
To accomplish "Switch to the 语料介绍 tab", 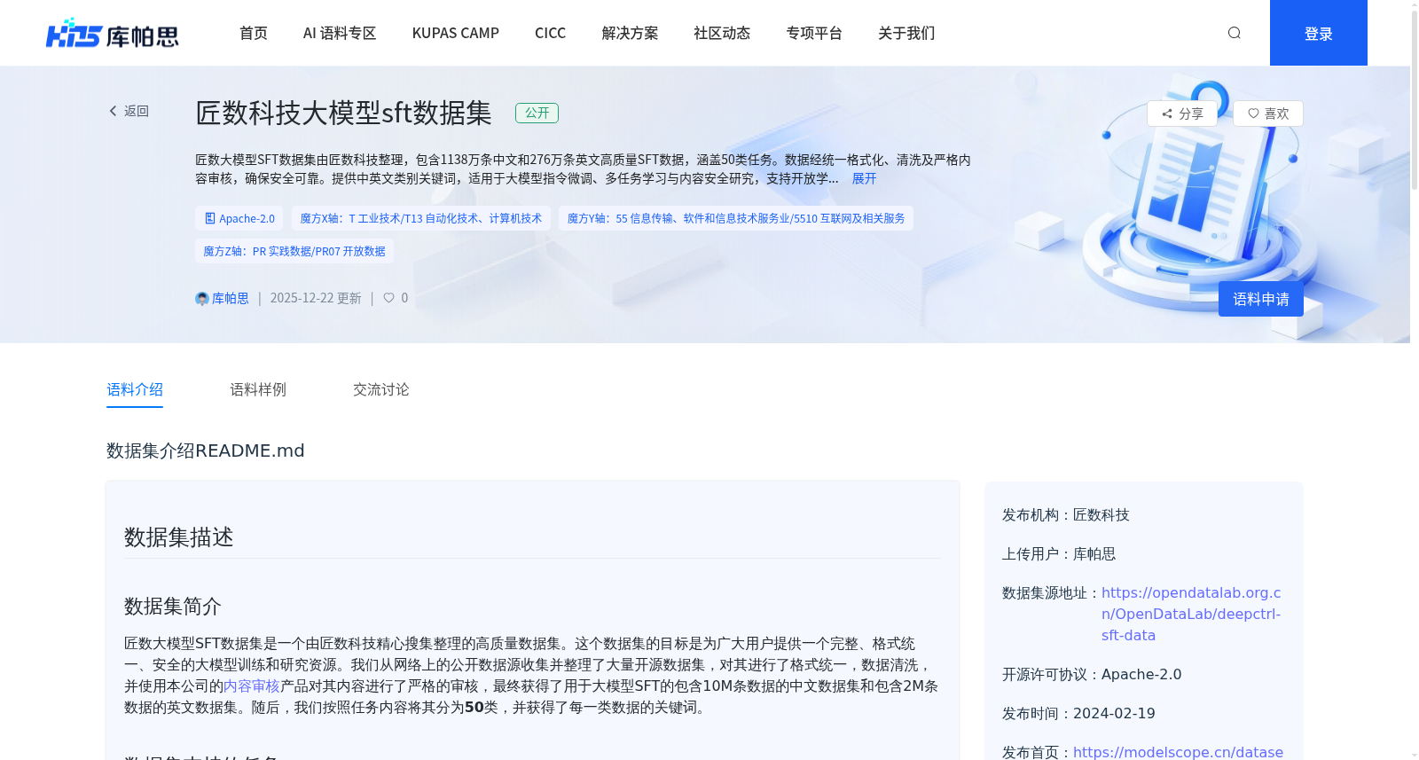I will click(x=135, y=389).
